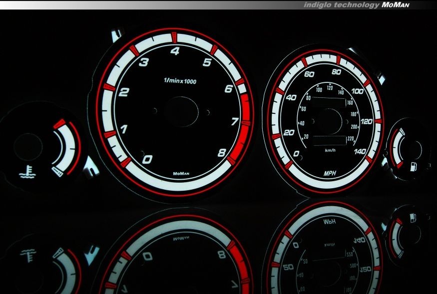Select the number 4 on the tachometer
This screenshot has height=294, width=437.
pos(175,50)
